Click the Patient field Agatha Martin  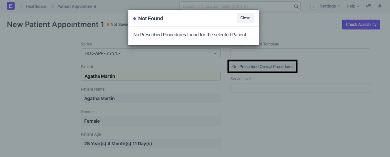click(151, 76)
